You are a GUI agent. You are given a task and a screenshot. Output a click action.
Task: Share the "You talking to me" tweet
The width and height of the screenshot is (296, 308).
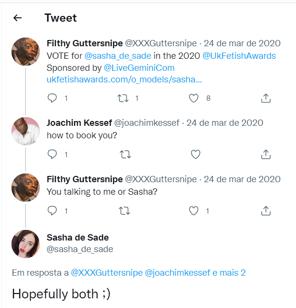click(265, 211)
